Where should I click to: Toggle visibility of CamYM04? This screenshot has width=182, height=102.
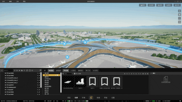5,92
